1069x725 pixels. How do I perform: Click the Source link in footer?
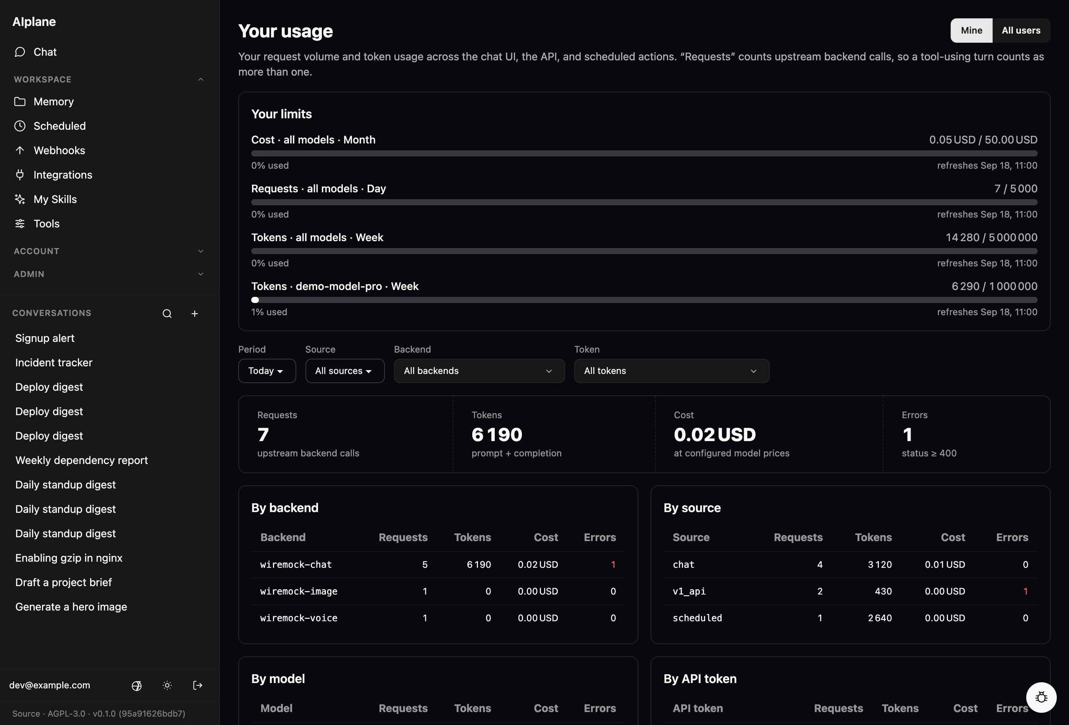(26, 714)
